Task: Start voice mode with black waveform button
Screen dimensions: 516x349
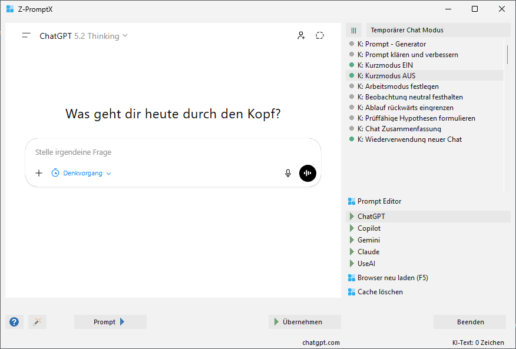Action: (x=307, y=173)
